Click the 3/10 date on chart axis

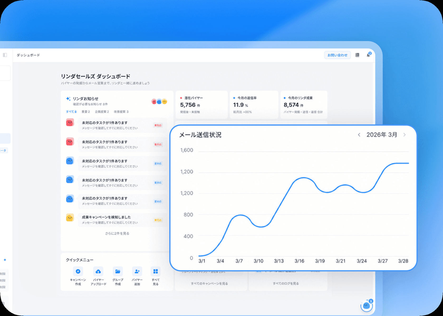coord(258,261)
